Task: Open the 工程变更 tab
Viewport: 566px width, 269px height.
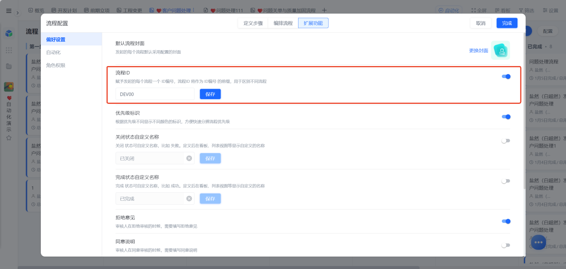Action: [129, 10]
